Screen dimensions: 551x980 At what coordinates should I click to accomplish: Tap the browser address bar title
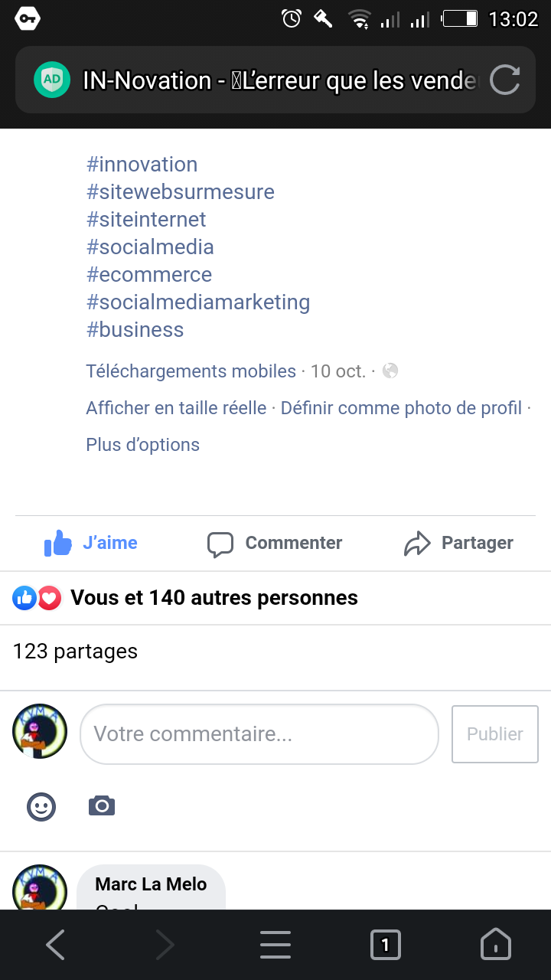coord(279,80)
